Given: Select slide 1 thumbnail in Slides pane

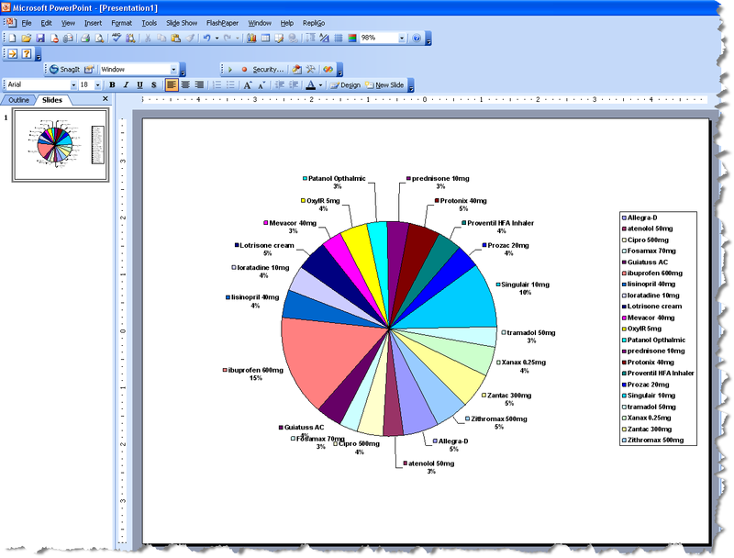Looking at the screenshot, I should 61,145.
